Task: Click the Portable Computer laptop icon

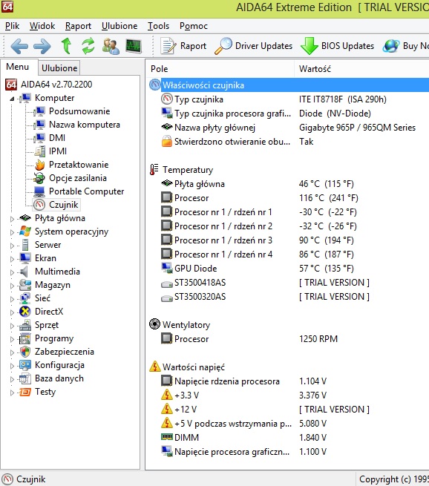Action: point(39,191)
